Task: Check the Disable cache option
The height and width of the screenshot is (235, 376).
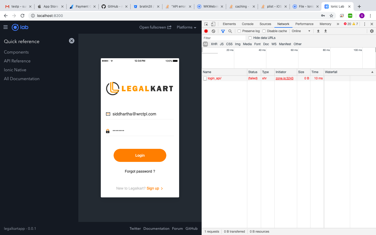Action: [264, 31]
